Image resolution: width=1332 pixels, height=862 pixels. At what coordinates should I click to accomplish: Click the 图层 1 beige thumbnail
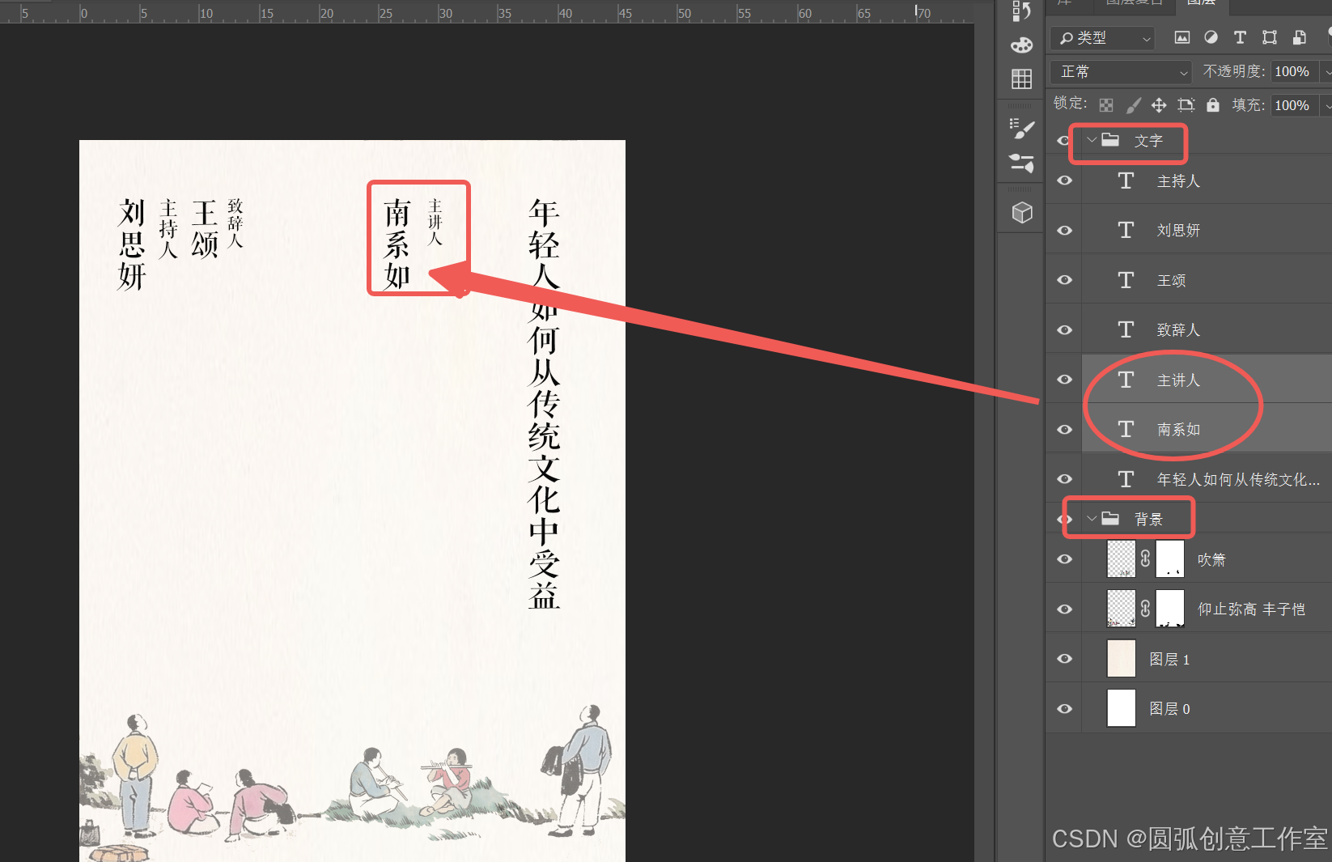pyautogui.click(x=1121, y=659)
